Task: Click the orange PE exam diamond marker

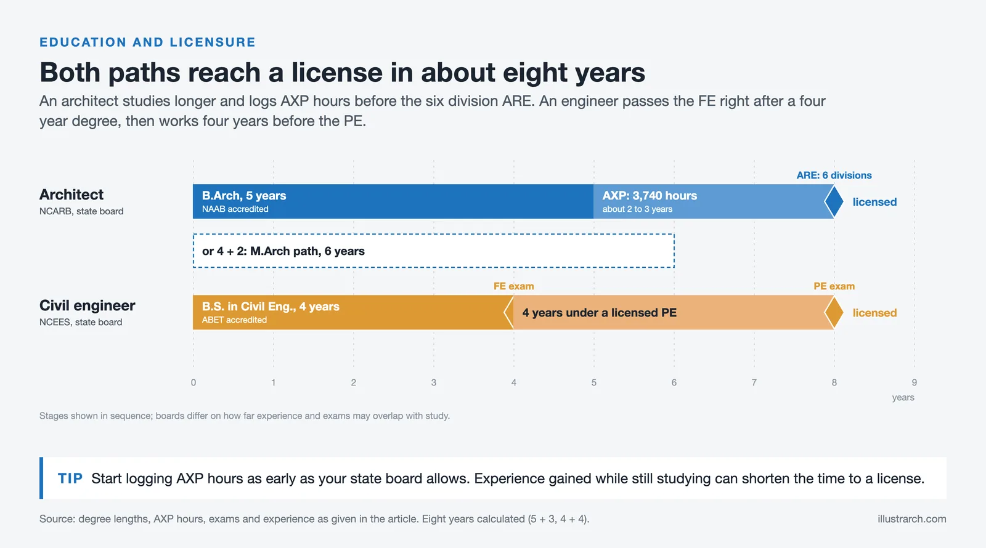Action: (x=834, y=312)
